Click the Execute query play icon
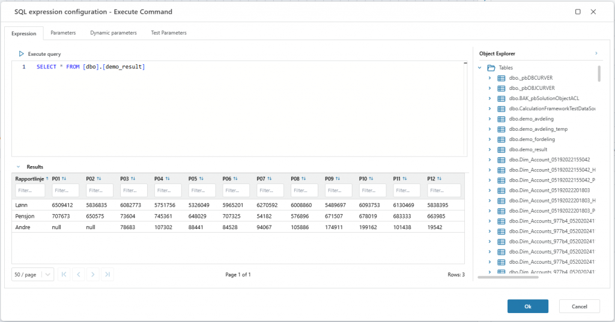The image size is (615, 322). click(x=22, y=54)
